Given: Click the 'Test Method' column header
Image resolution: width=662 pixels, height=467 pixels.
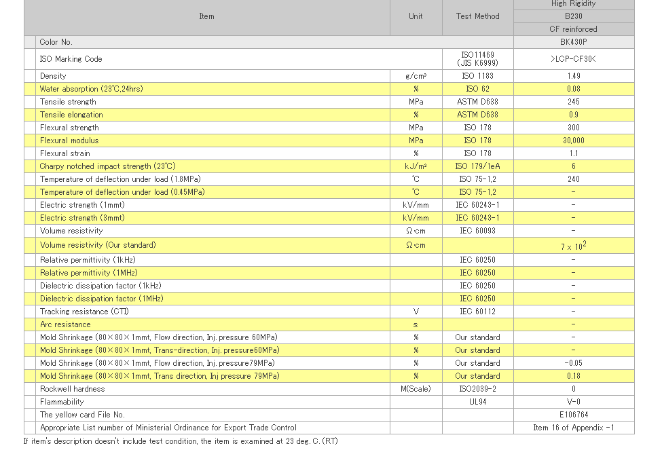Looking at the screenshot, I should 477,16.
